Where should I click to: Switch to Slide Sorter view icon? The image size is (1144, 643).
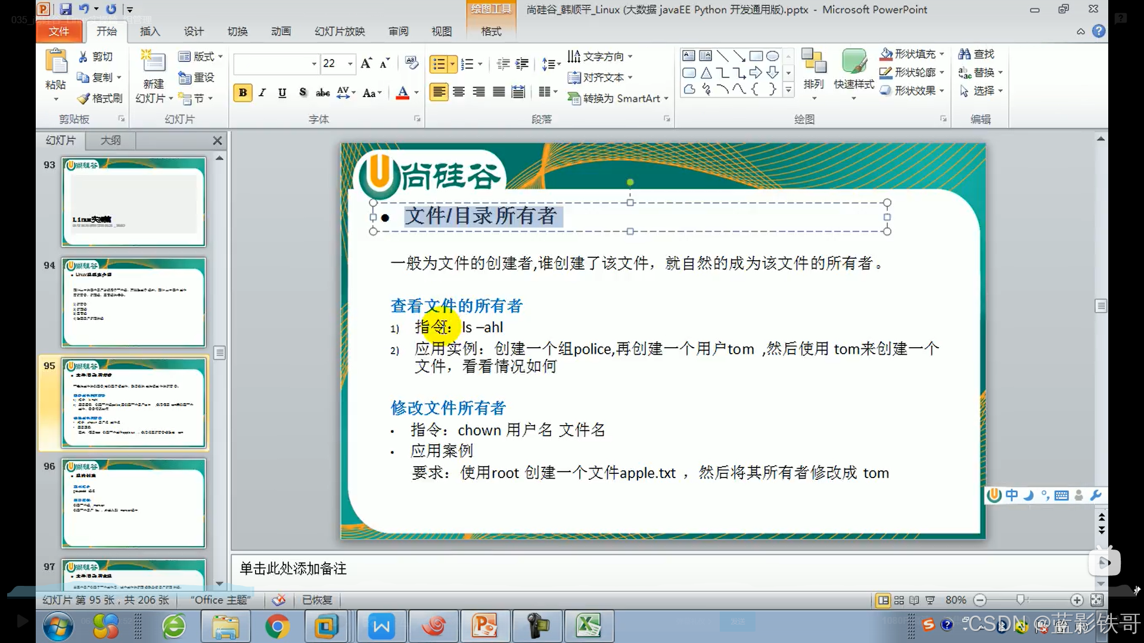tap(899, 600)
